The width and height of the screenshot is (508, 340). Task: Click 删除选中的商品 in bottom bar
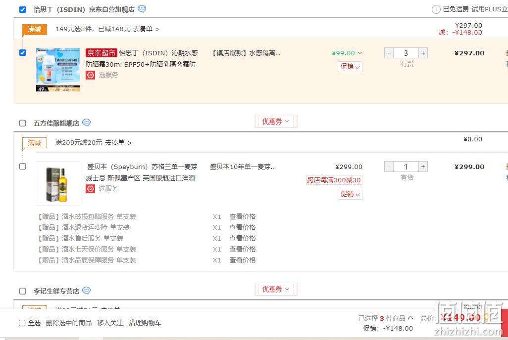(69, 323)
